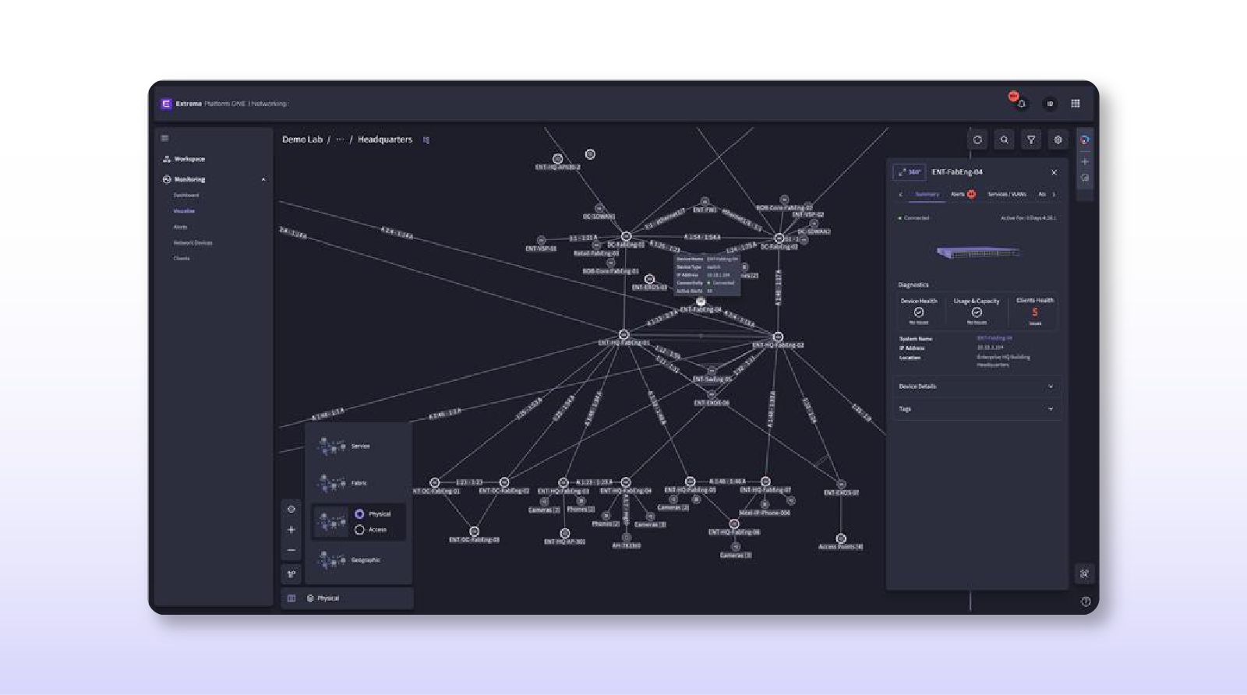Click the Usage & Capacity diagnostic card

point(977,311)
